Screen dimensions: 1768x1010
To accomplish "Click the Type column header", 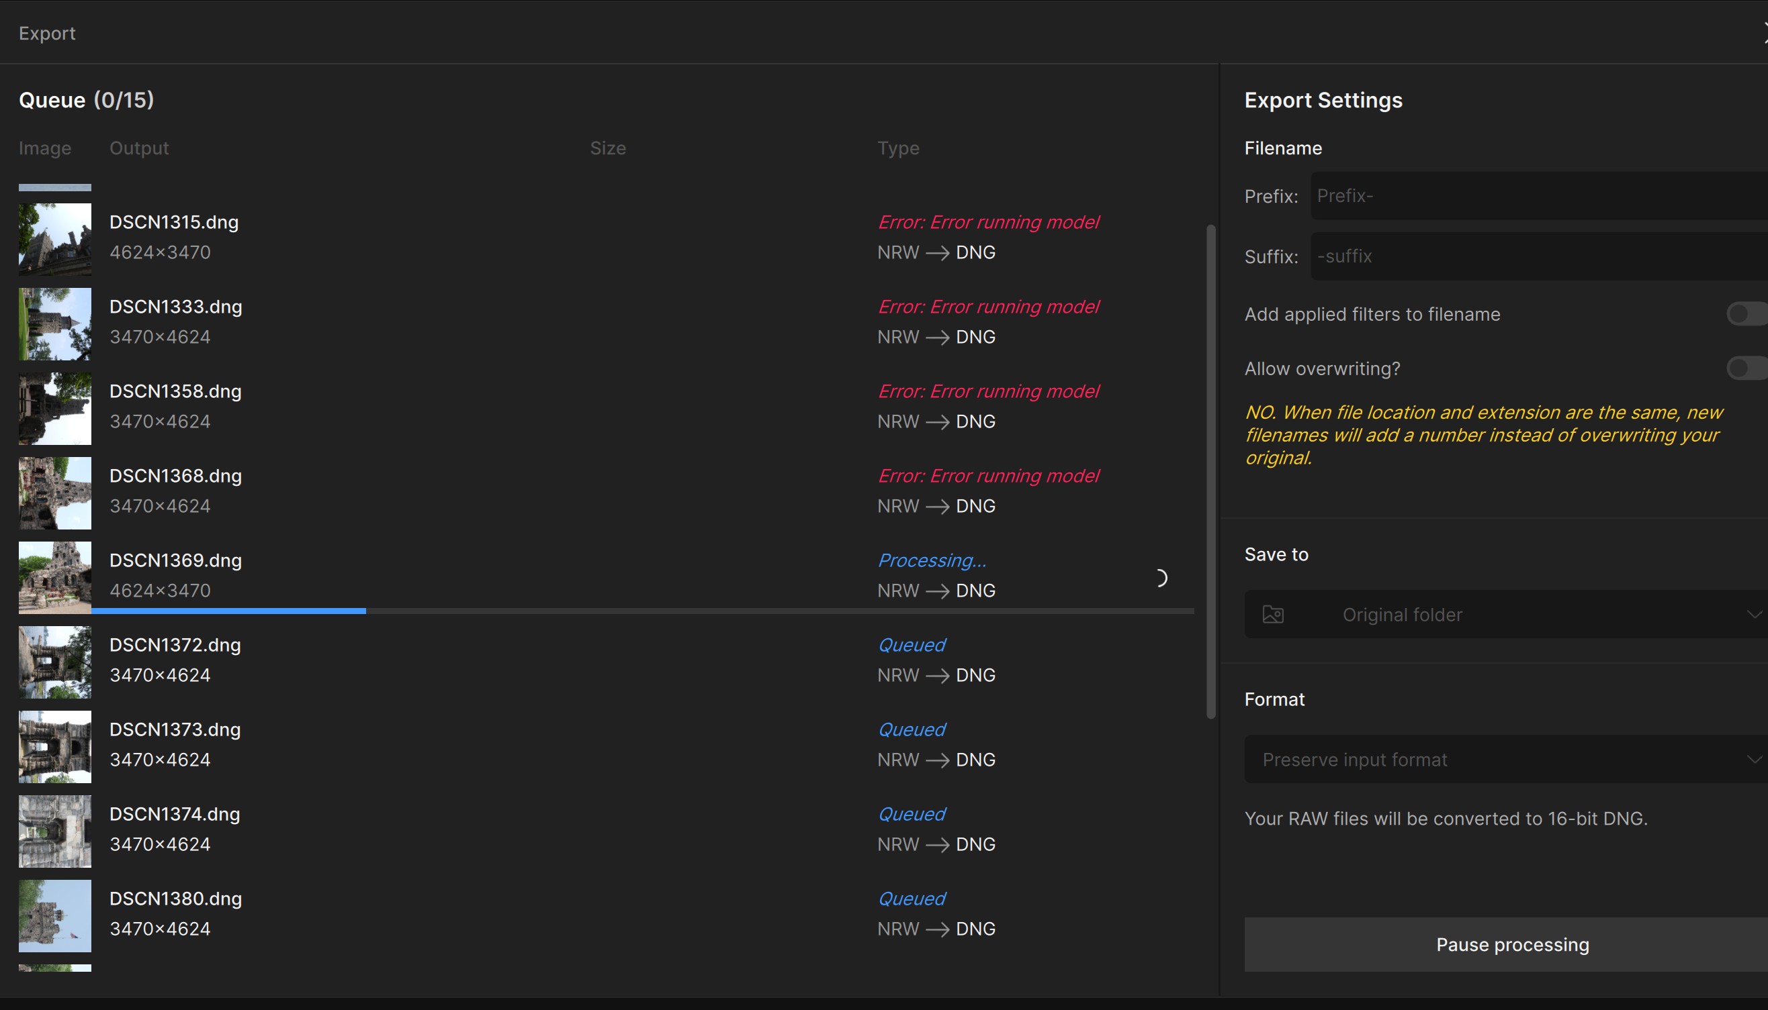I will [x=898, y=148].
